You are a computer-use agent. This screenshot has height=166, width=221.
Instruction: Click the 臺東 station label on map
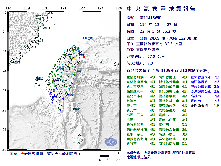[x=70, y=95]
